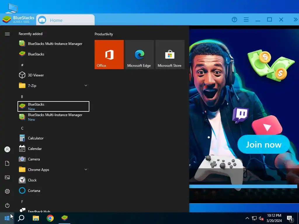Click the F letter group header
This screenshot has width=299, height=224.
[22, 202]
